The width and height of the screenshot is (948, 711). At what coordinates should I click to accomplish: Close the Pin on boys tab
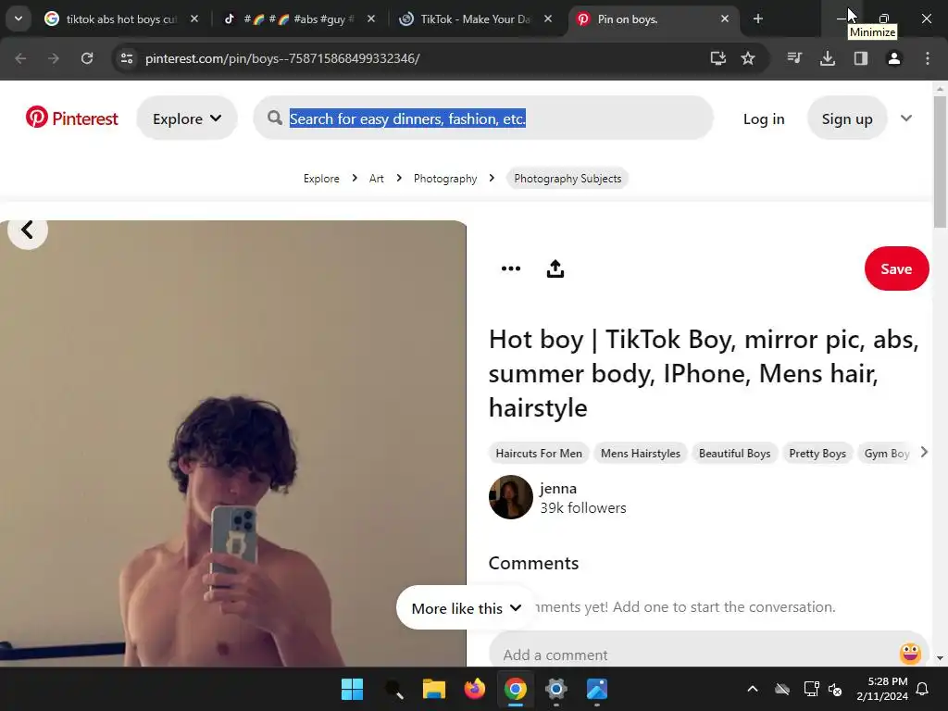coord(724,19)
